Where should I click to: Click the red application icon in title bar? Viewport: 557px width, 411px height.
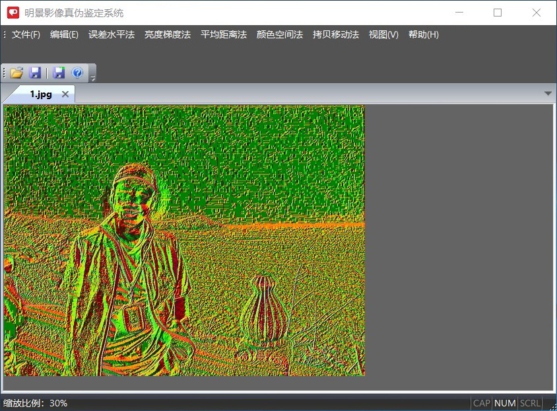click(13, 13)
